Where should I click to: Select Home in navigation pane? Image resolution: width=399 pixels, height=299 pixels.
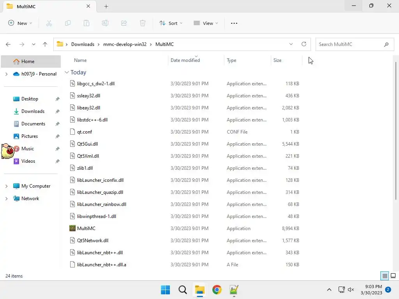point(31,61)
